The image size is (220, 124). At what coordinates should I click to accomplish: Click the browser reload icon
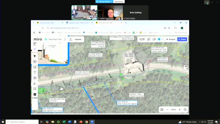pyautogui.click(x=43, y=28)
